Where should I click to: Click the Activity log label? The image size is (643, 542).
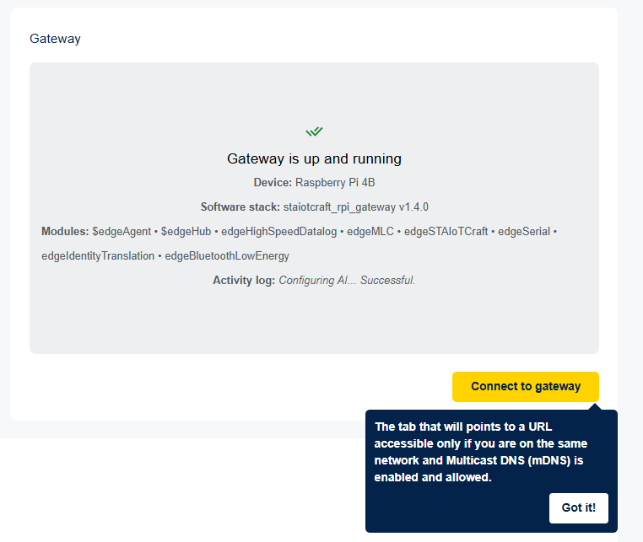pyautogui.click(x=243, y=280)
